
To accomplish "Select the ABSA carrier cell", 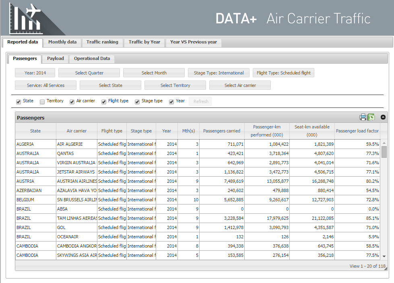I will (x=76, y=209).
